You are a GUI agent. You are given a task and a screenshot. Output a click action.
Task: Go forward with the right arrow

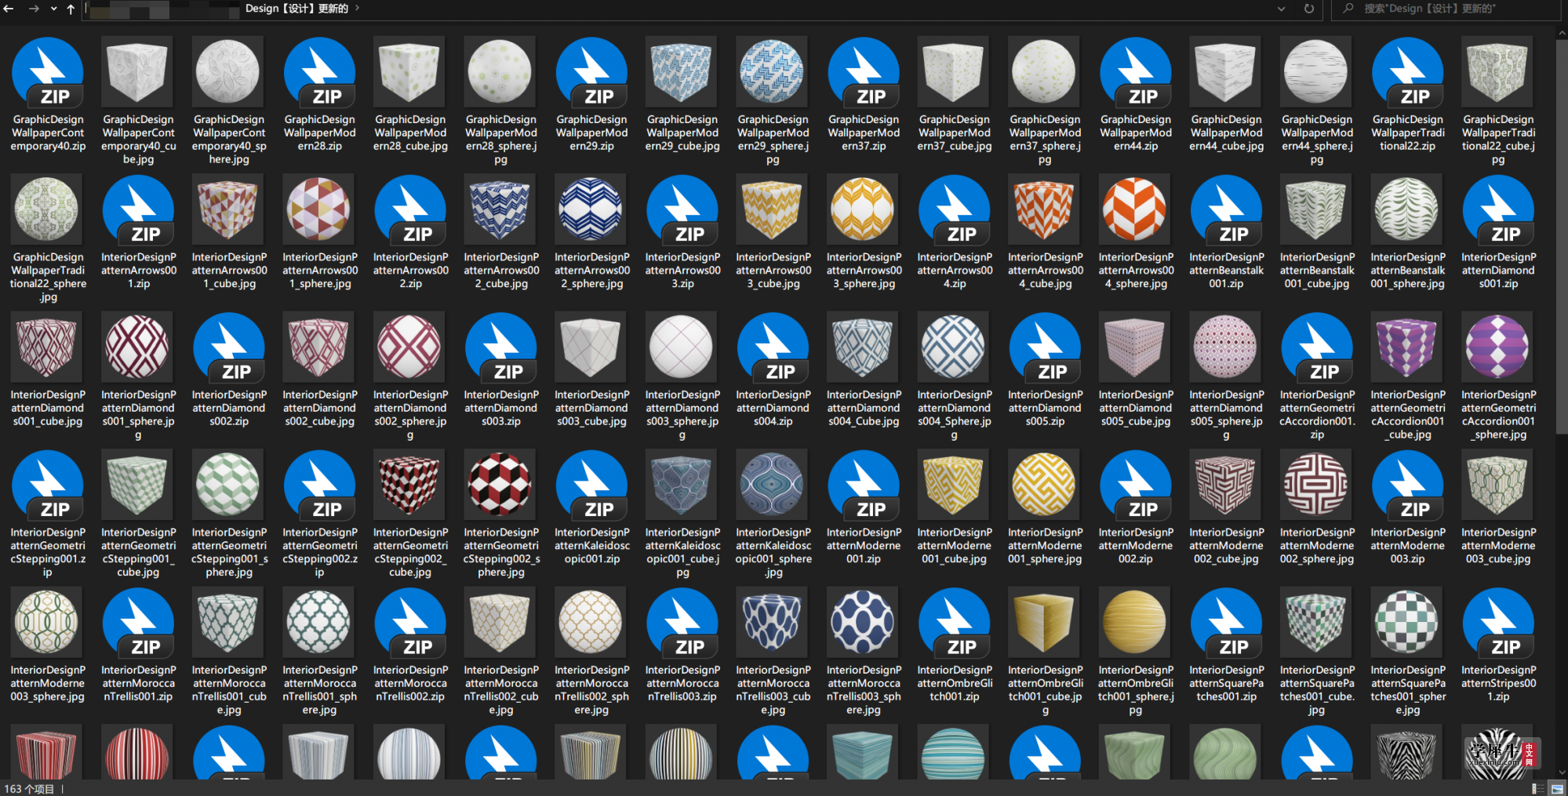point(34,9)
